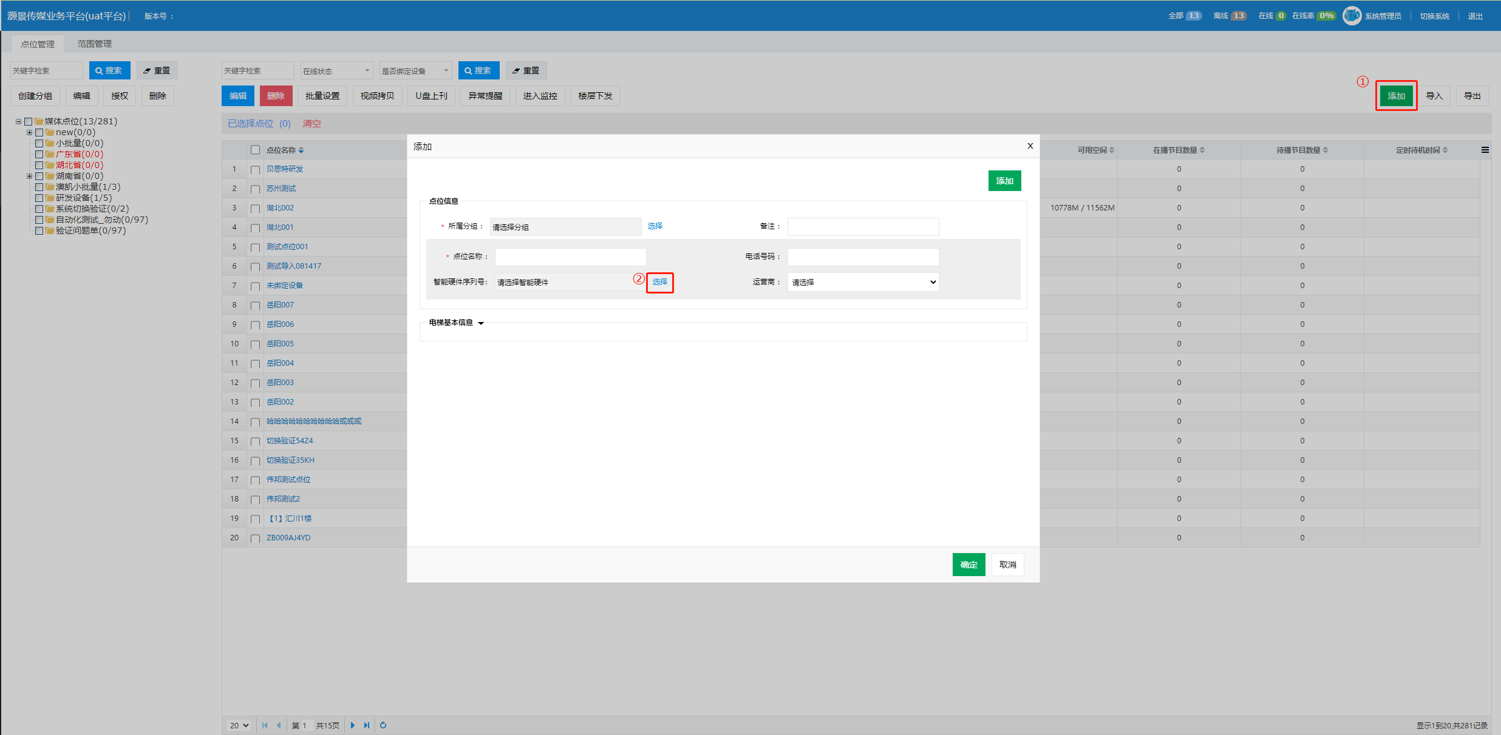Click the green 确定 button in dialog
Screen dimensions: 1501x735
click(x=968, y=565)
